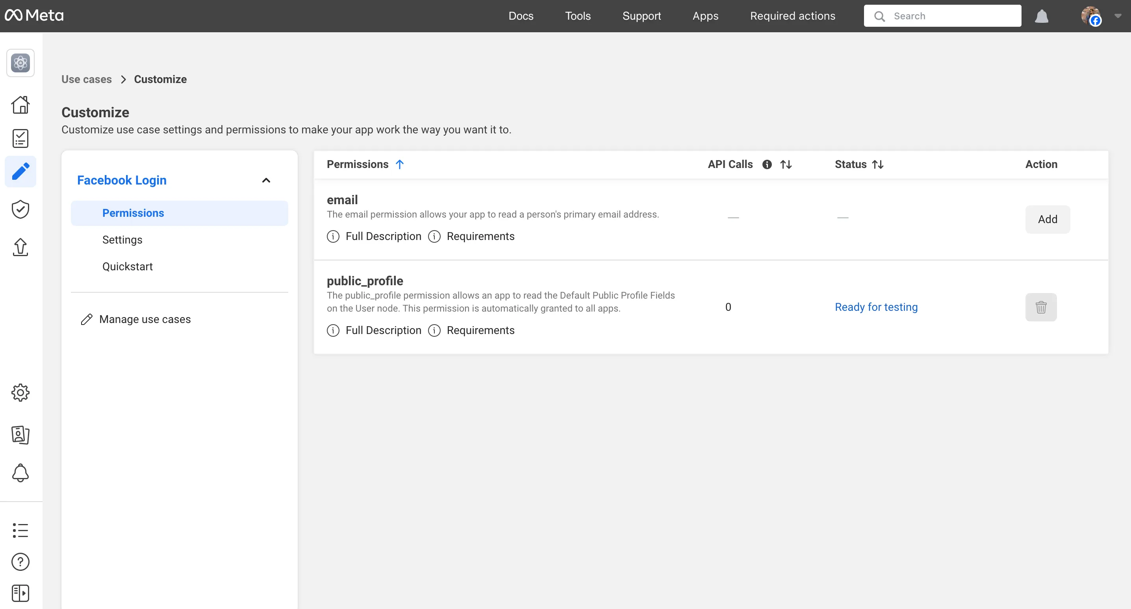Open the account profile dropdown arrow
Image resolution: width=1131 pixels, height=609 pixels.
pos(1118,16)
